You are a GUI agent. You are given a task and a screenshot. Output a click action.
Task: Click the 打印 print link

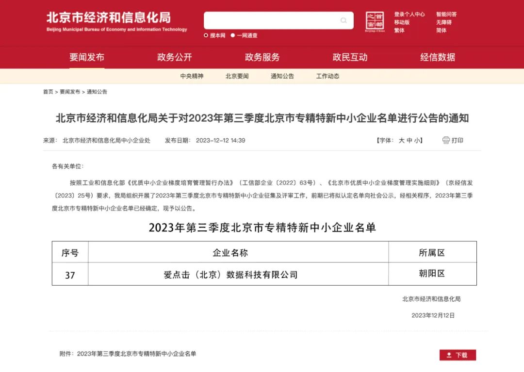click(457, 140)
